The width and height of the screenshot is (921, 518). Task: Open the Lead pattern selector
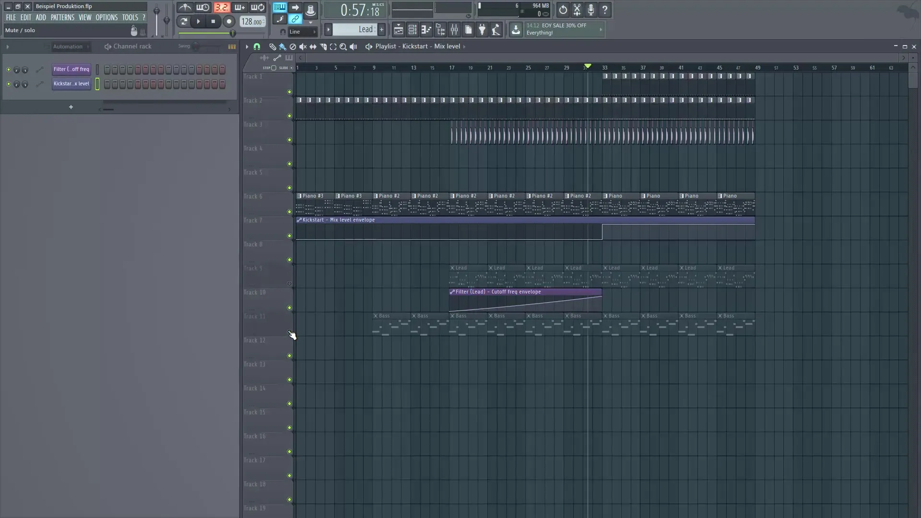354,29
